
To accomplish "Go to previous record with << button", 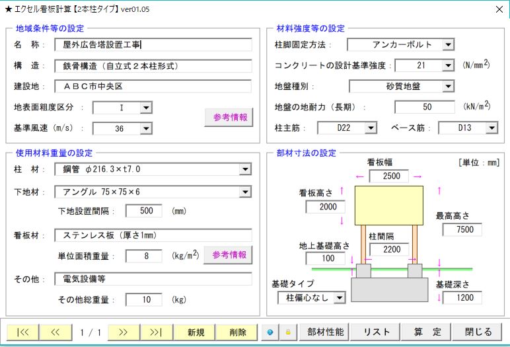I will 55,332.
